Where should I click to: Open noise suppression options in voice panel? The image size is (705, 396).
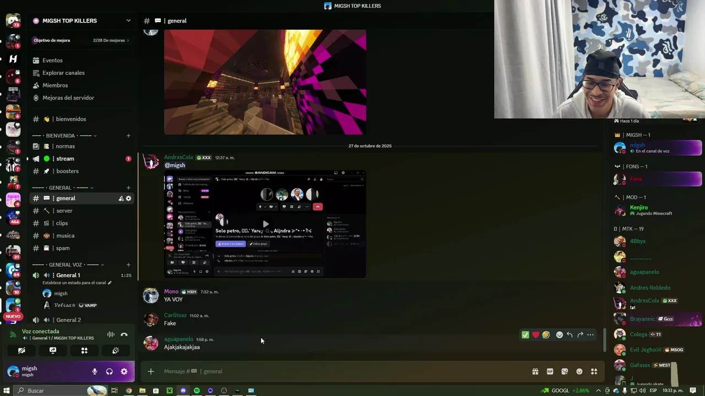[111, 334]
